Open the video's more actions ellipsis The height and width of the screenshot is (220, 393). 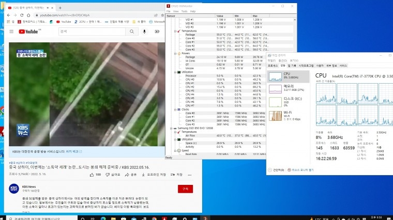tap(190, 175)
